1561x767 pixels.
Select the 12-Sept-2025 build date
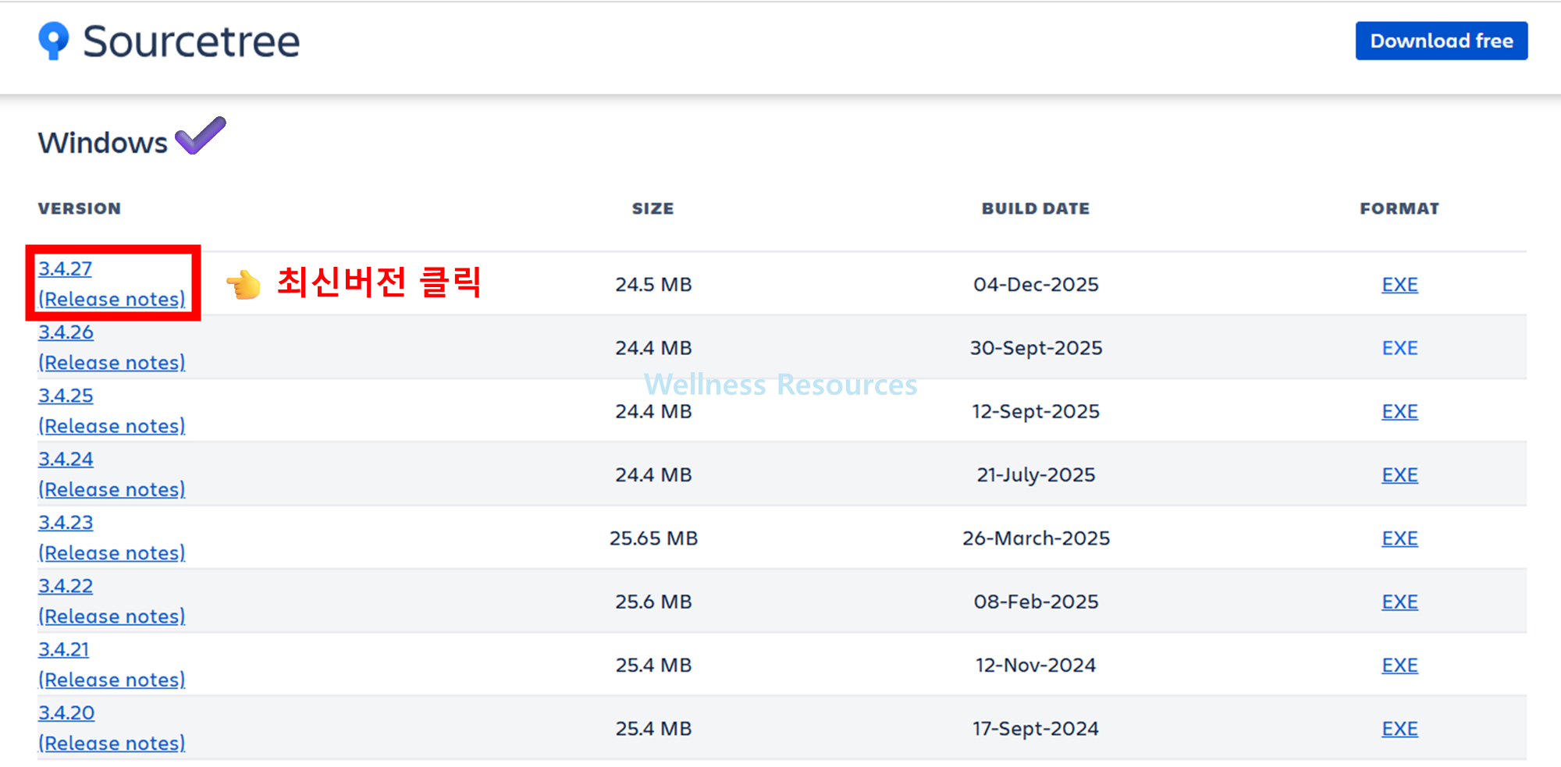1036,411
